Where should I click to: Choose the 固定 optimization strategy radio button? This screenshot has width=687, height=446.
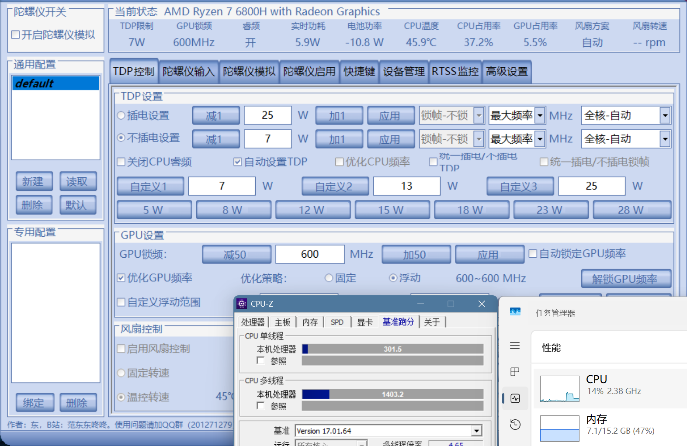pos(329,278)
